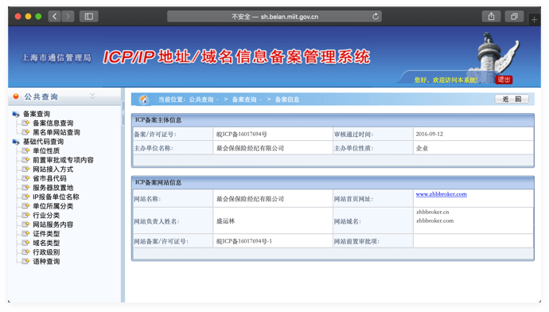Click the zhbbroker.cn domain text
This screenshot has width=549, height=312.
(x=432, y=212)
